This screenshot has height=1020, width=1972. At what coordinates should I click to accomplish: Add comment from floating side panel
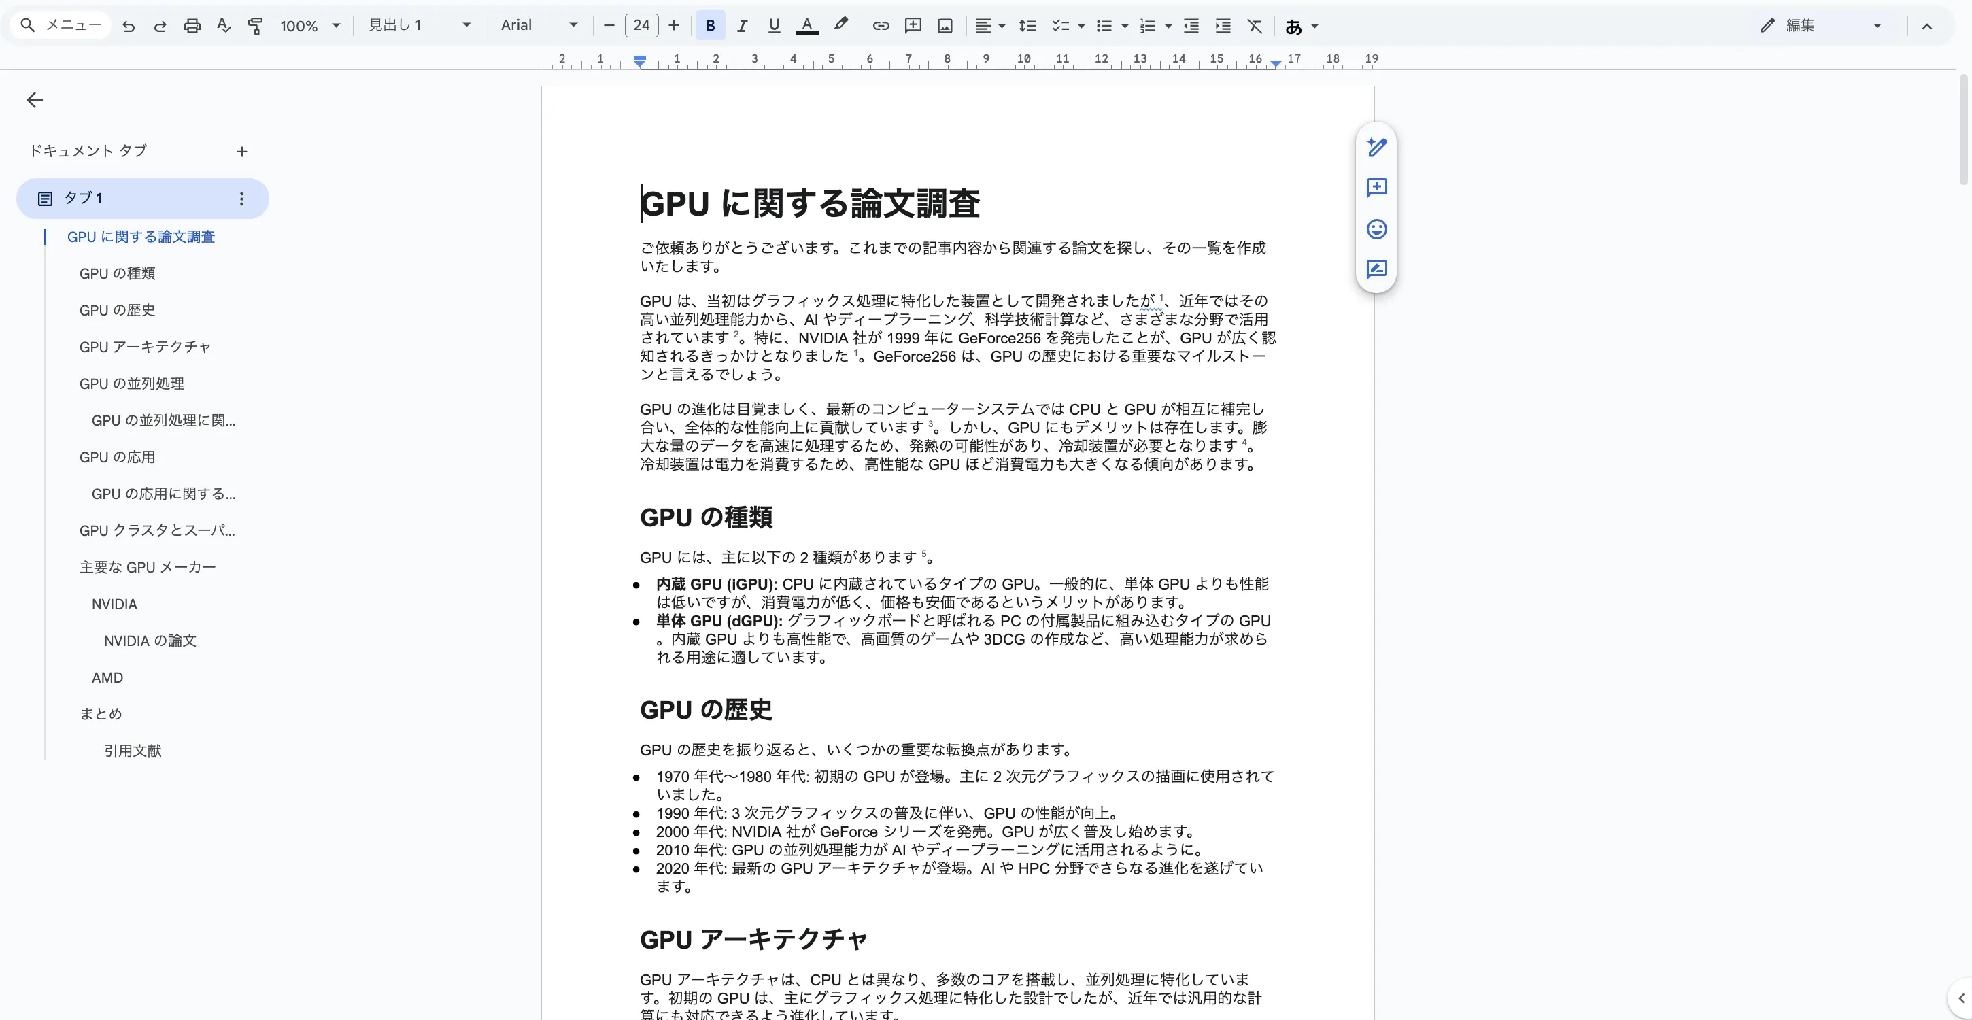coord(1376,188)
